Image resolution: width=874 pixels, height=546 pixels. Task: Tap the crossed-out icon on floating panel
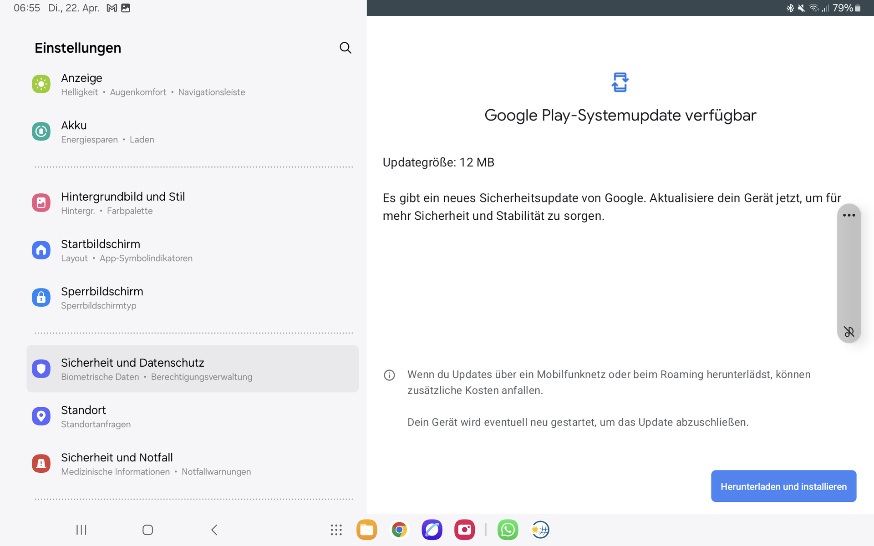[x=849, y=332]
